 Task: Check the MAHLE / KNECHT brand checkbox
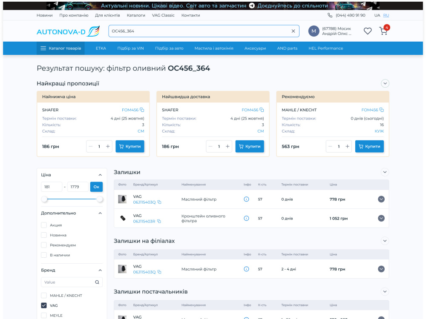tap(44, 296)
